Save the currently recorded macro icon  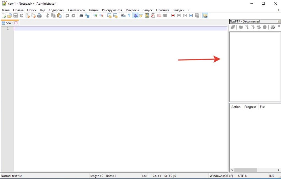click(x=197, y=16)
